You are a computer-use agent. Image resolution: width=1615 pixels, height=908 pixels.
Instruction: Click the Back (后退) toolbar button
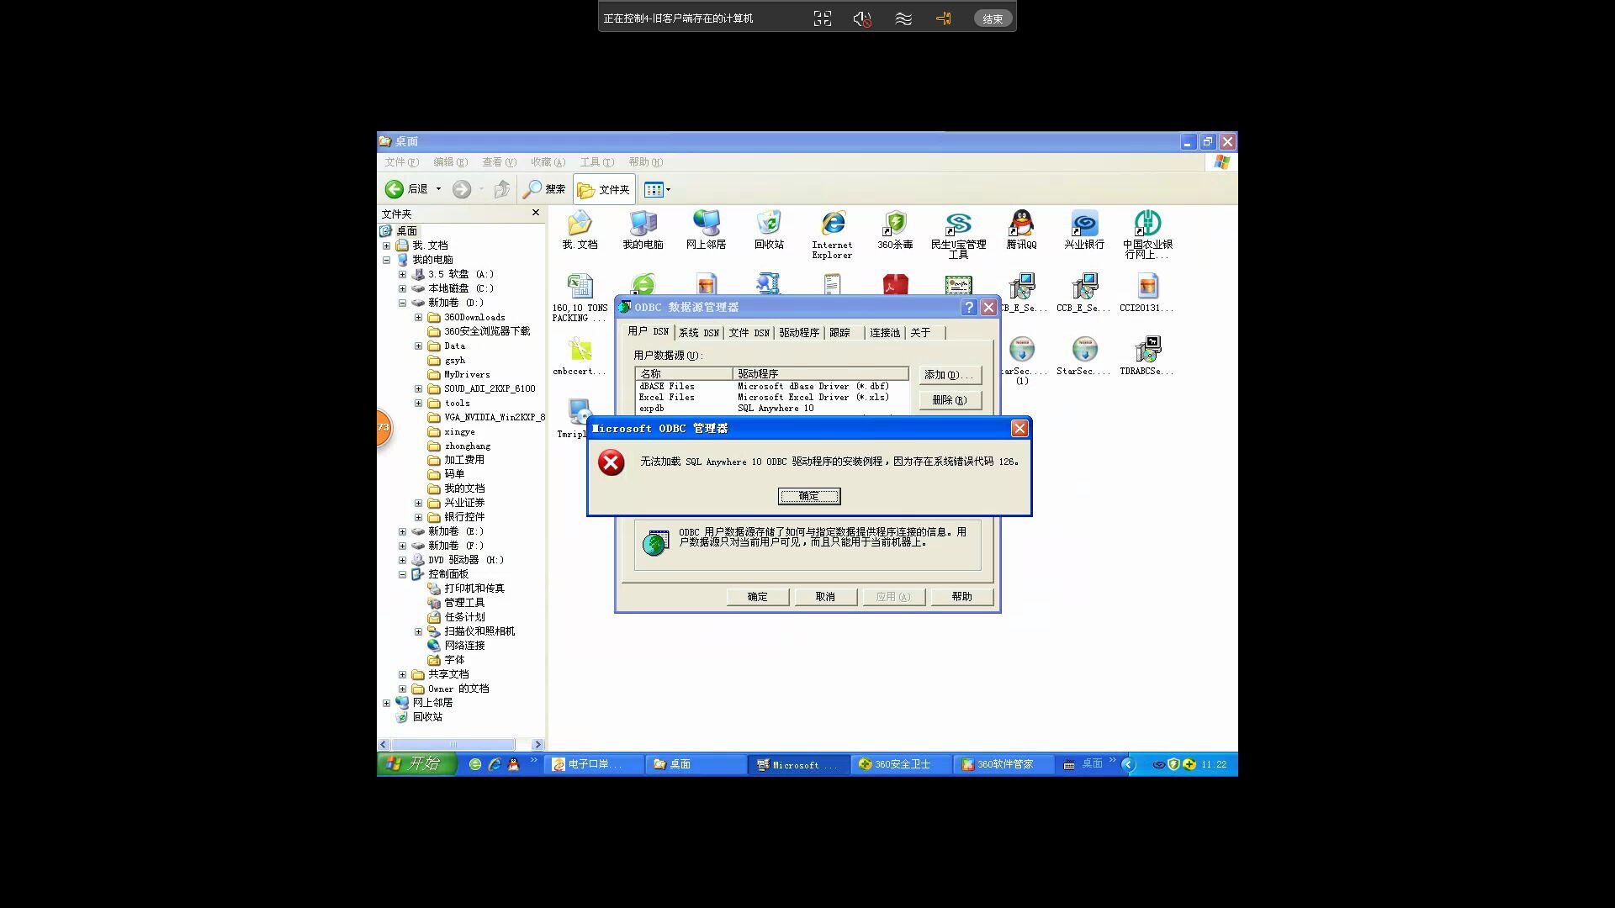pos(406,189)
